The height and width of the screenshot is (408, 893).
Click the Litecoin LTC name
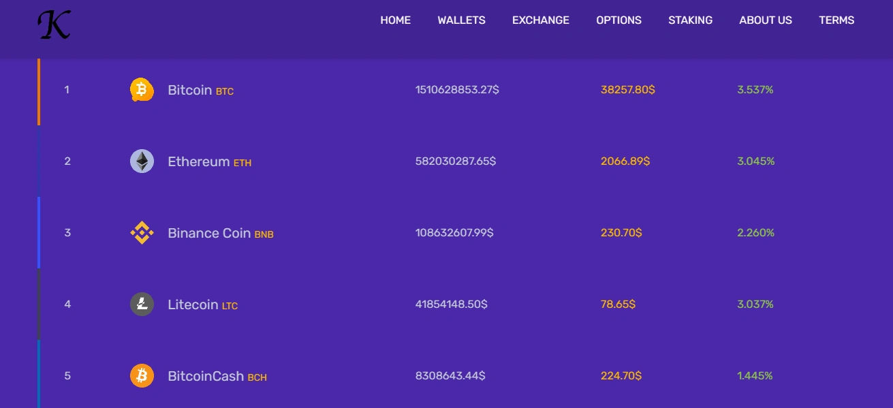tap(202, 304)
